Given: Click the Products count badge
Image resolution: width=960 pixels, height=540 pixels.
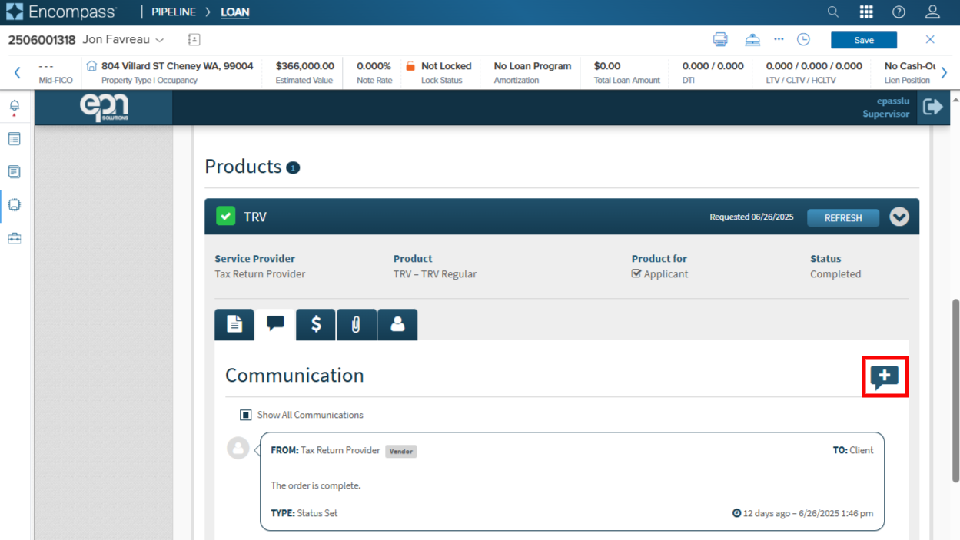Looking at the screenshot, I should [x=293, y=167].
